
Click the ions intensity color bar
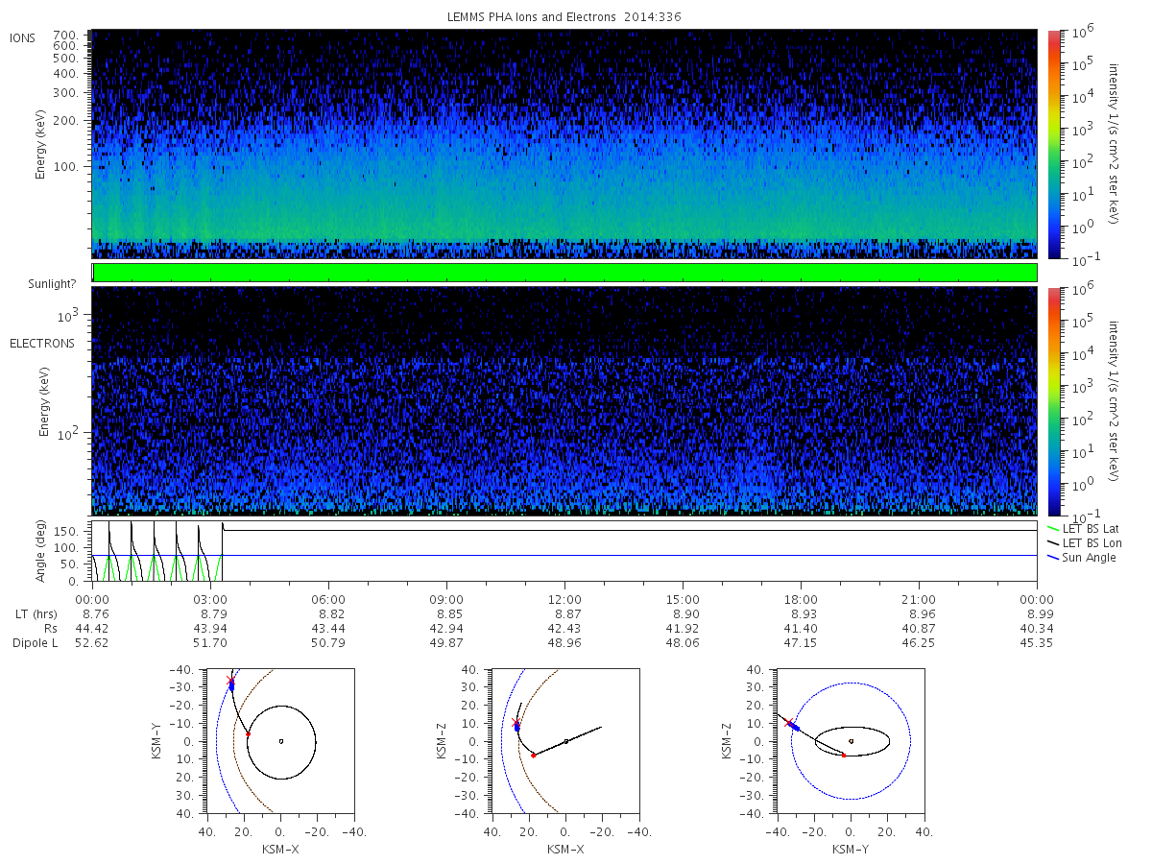pyautogui.click(x=1053, y=144)
